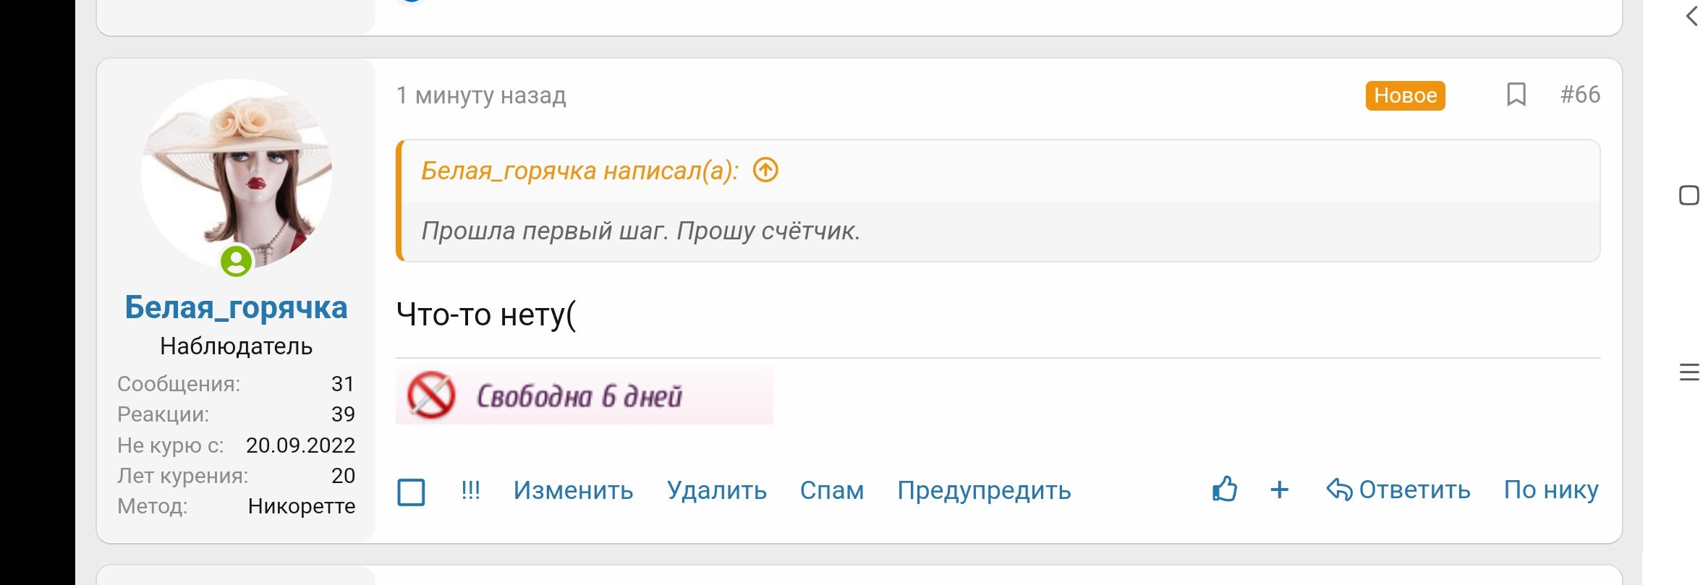Viewport: 1703px width, 585px height.
Task: Open Android recent apps menu icon
Action: (x=1689, y=372)
